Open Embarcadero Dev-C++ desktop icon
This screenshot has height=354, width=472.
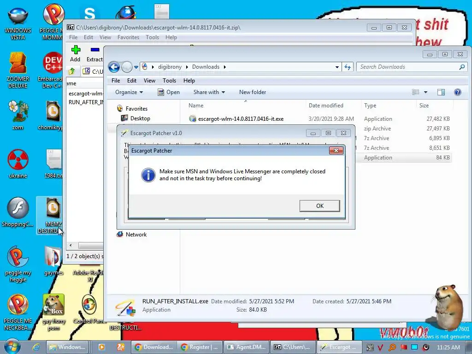(x=51, y=70)
